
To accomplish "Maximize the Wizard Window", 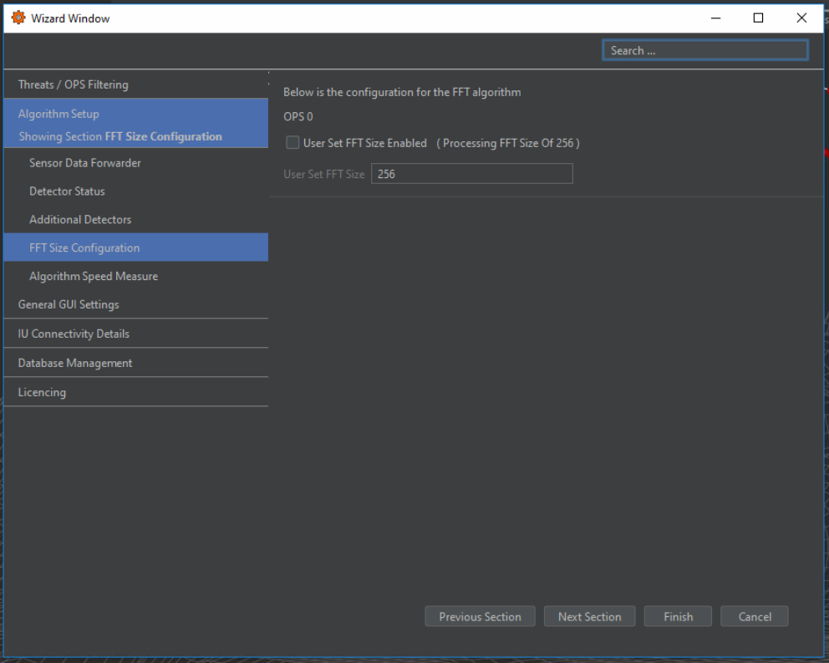I will 758,18.
